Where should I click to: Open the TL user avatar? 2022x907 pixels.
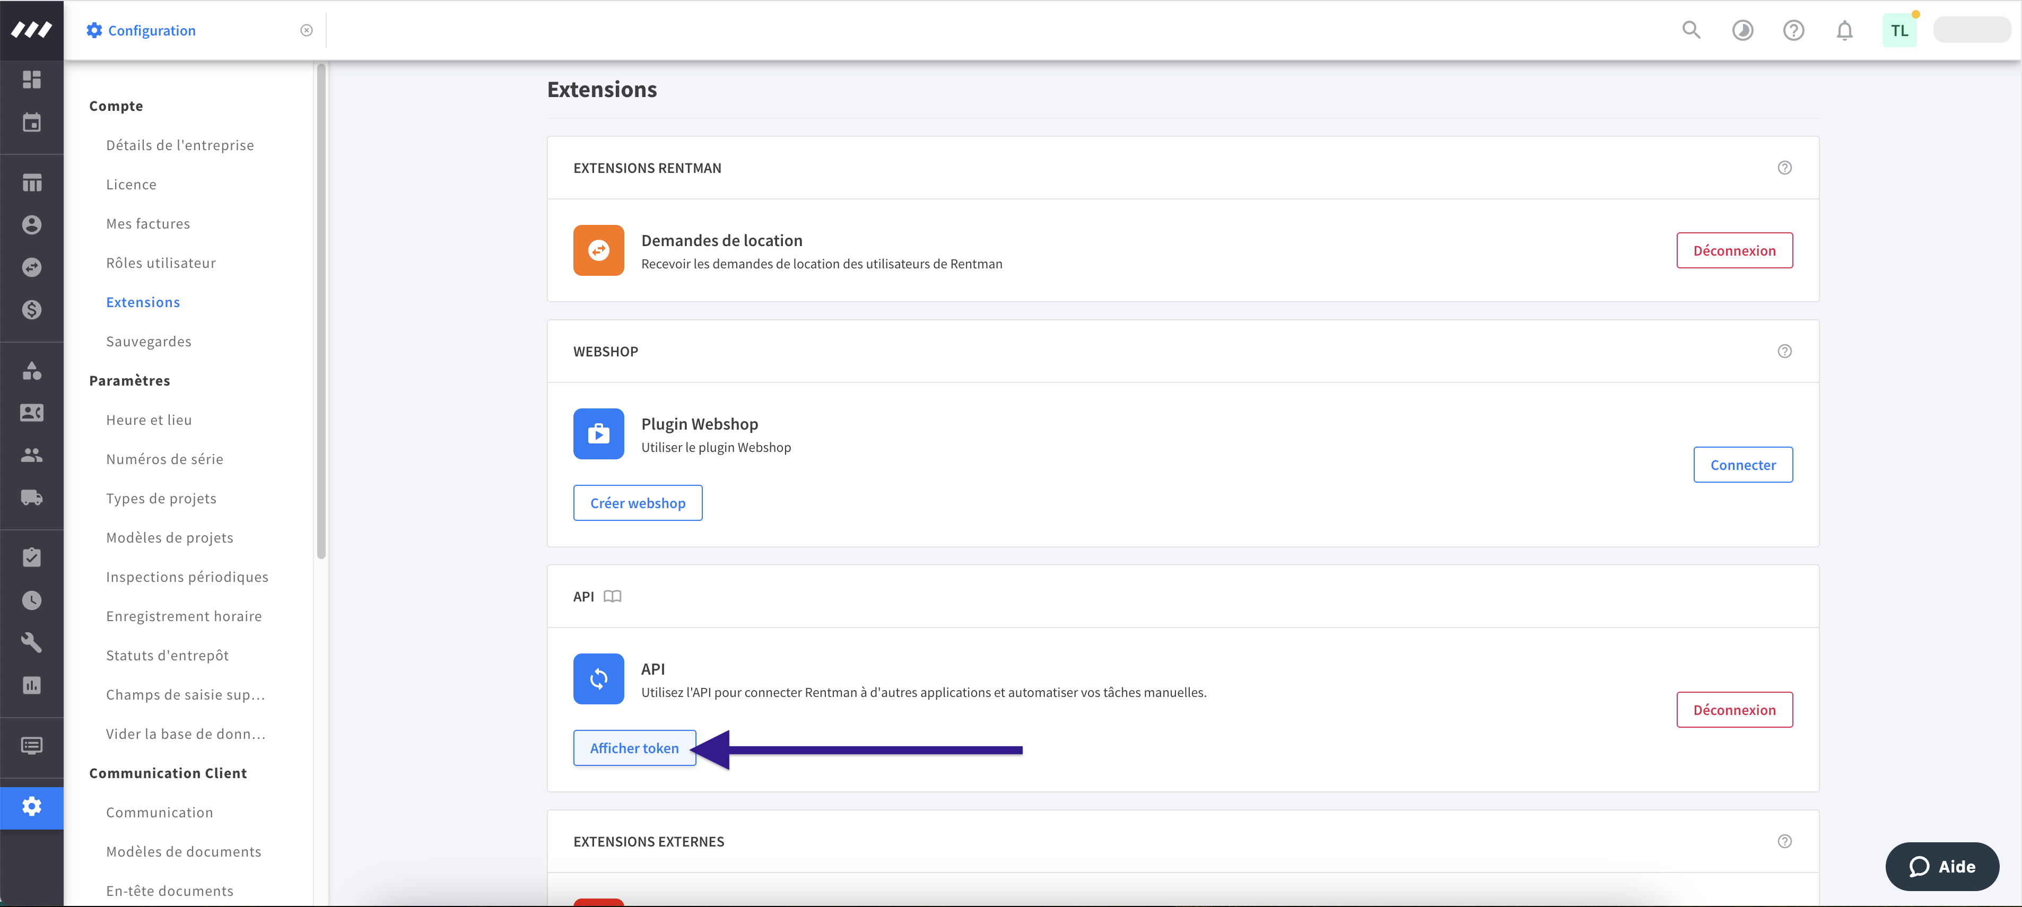1899,31
